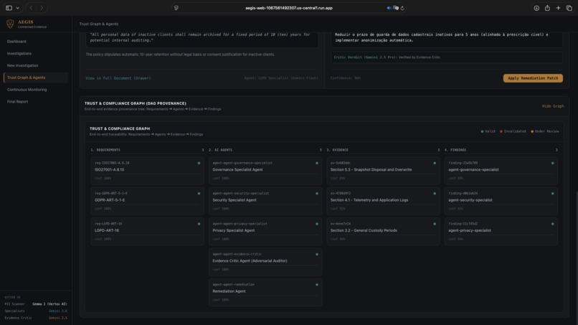Select the GDPR-ART-5-1-E requirement card
The image size is (578, 325).
(x=148, y=202)
